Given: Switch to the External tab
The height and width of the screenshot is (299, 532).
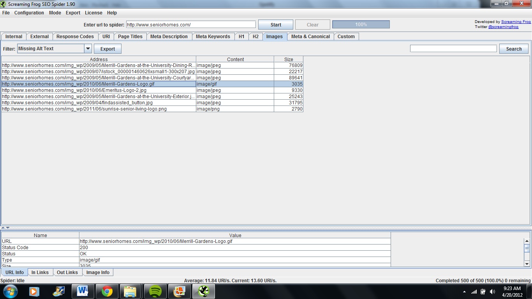Looking at the screenshot, I should pos(39,37).
